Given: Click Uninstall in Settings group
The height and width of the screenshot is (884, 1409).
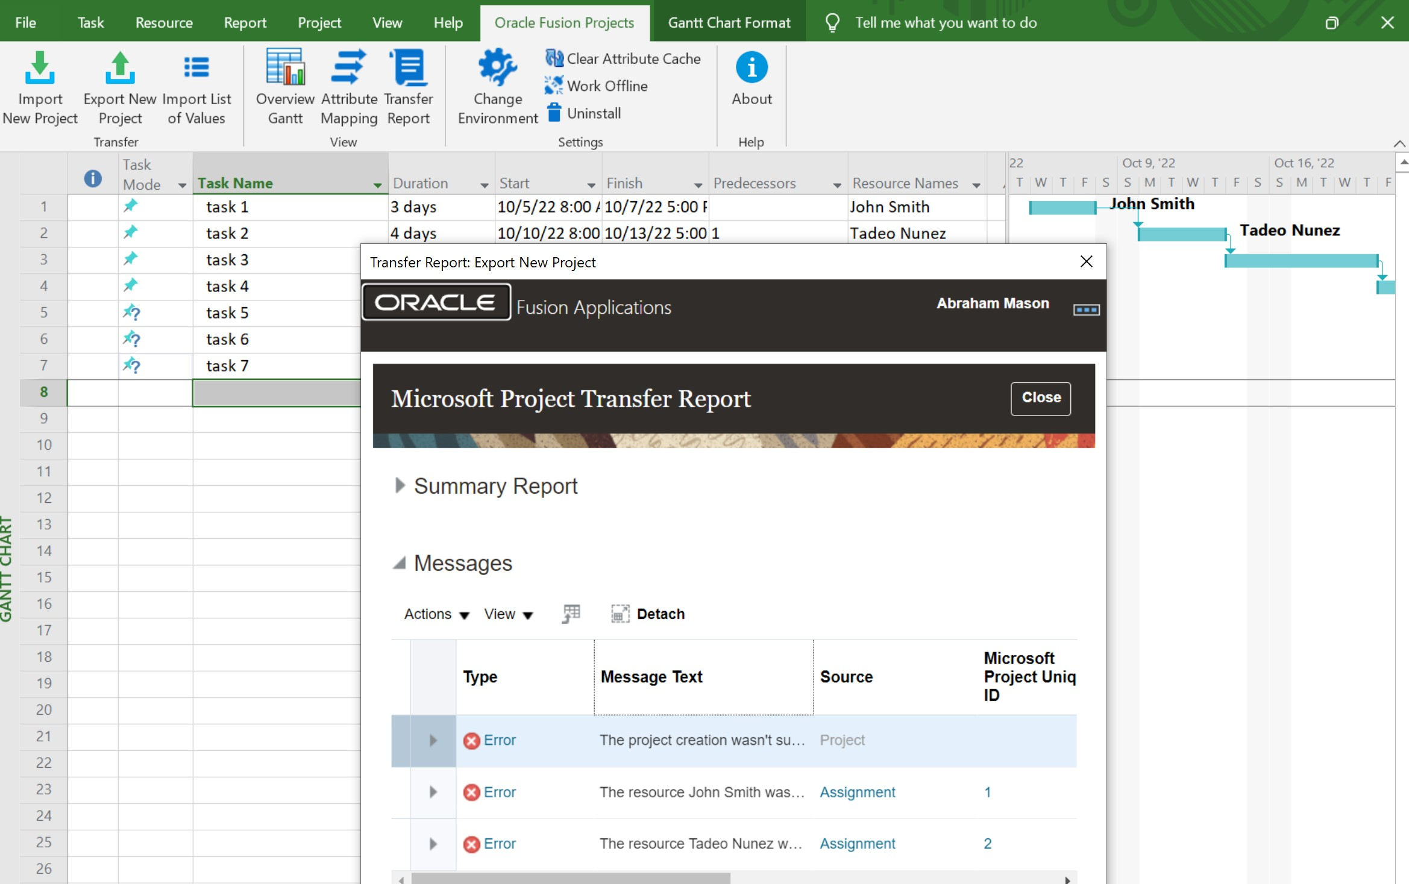Looking at the screenshot, I should pos(585,113).
